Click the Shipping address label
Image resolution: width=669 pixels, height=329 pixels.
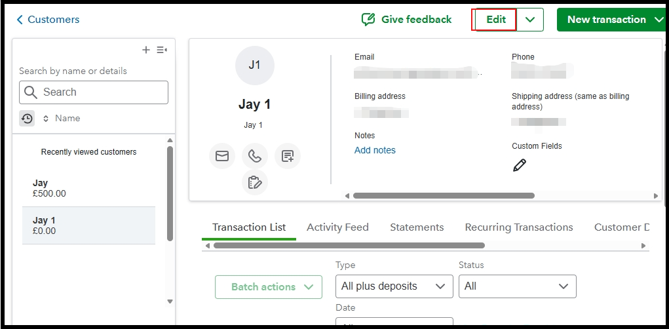pos(571,101)
